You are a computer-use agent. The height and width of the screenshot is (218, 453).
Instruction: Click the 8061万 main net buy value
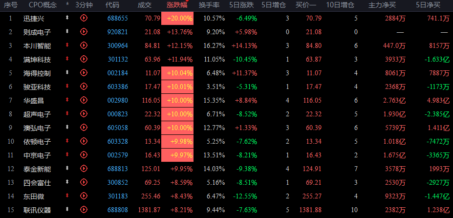point(395,73)
